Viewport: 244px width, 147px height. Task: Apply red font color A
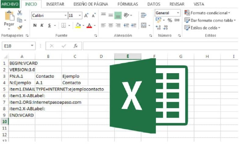(89, 25)
